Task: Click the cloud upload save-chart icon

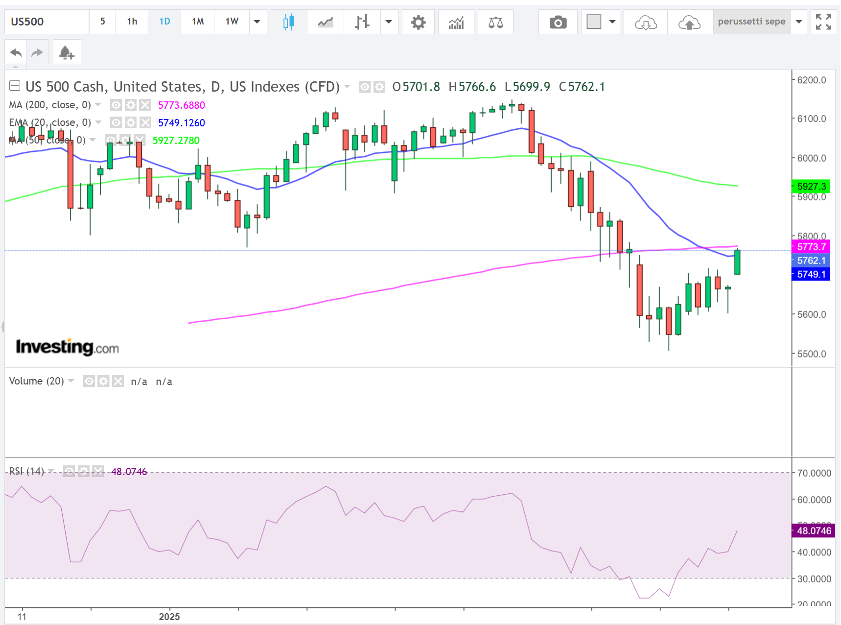Action: [689, 22]
